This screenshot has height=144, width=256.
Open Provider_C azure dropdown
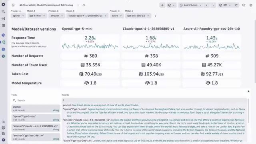116,16
